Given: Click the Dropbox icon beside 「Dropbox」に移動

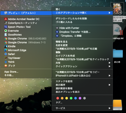Looking at the screenshot, I should point(57,36).
